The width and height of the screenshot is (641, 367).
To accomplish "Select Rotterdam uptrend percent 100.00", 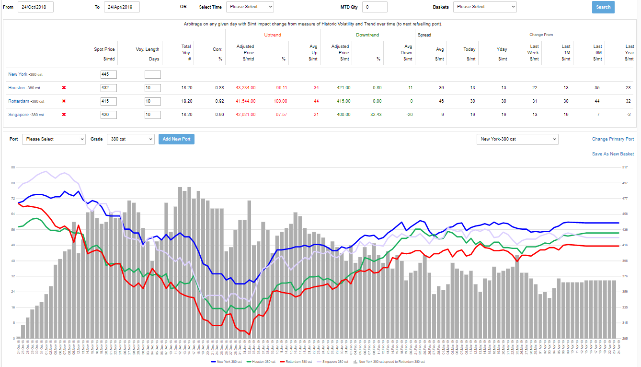I will (x=280, y=101).
